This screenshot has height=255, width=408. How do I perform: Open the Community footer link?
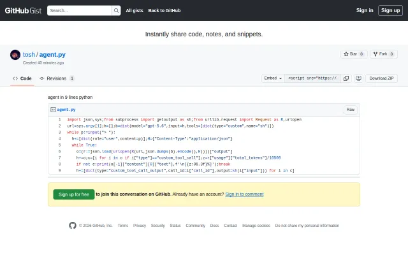196,226
